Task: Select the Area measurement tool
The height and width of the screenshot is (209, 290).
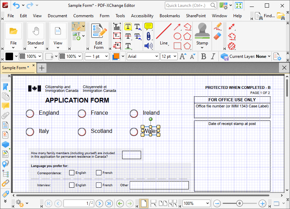Action: (232, 46)
